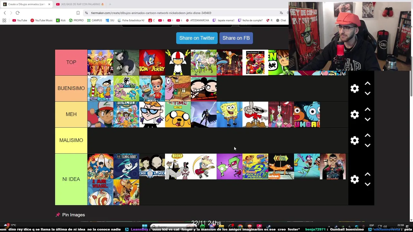The height and width of the screenshot is (232, 413).
Task: Select Digimon thumbnail in MEH row
Action: click(x=126, y=115)
